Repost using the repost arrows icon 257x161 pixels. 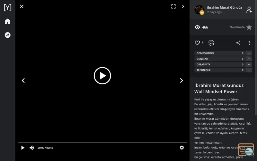pyautogui.click(x=211, y=43)
